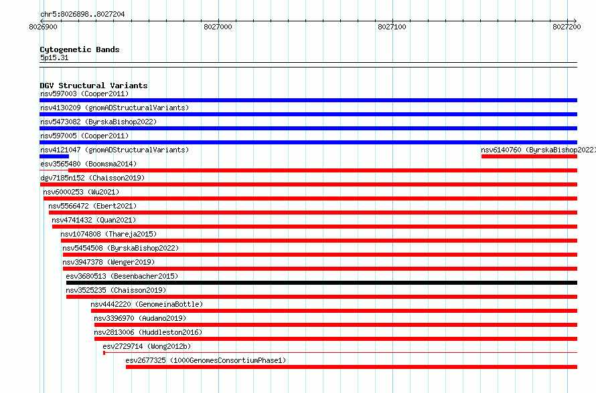Image resolution: width=596 pixels, height=393 pixels.
Task: Click ruler tick labeled 8027000
Action: click(x=218, y=27)
